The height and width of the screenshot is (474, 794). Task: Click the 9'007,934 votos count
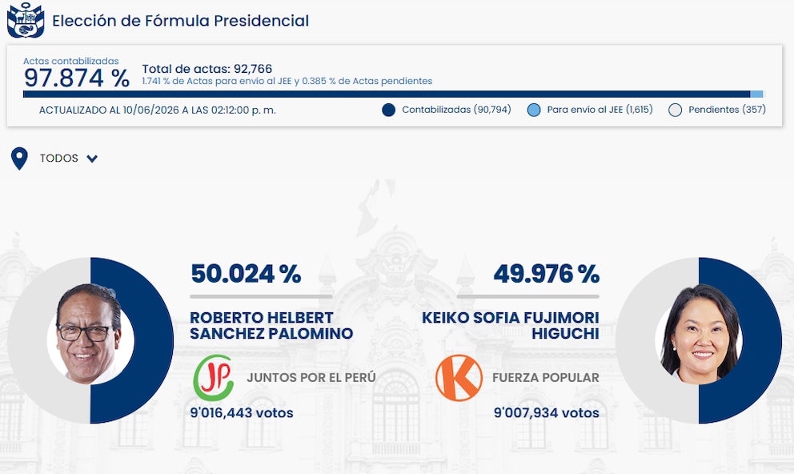pyautogui.click(x=547, y=412)
